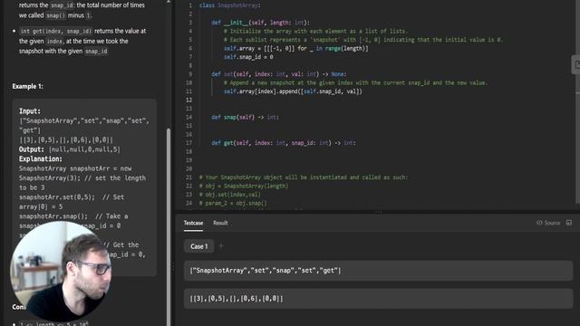Viewport: 580px width, 326px height.
Task: Click the 'snap()' inline code chip
Action: pyautogui.click(x=56, y=15)
